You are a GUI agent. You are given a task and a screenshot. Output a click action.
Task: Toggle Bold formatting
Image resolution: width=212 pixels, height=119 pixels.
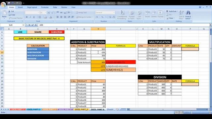27,17
